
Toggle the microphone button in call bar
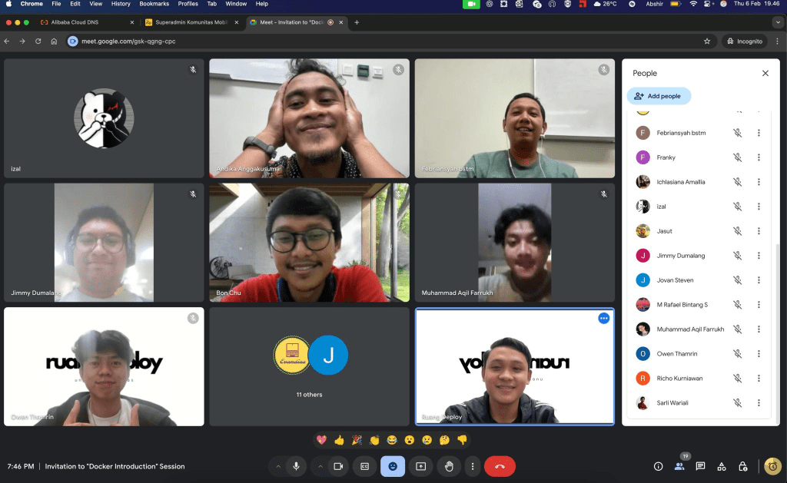[x=296, y=466]
